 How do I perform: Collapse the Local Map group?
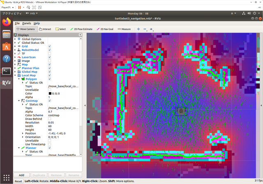click(15, 75)
